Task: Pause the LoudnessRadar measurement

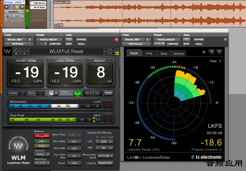Action: coord(212,52)
